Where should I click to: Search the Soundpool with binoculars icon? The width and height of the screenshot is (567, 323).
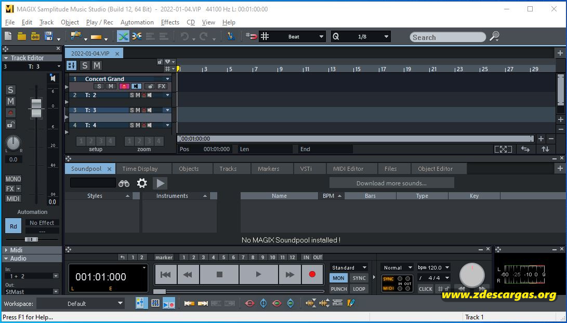pos(124,183)
